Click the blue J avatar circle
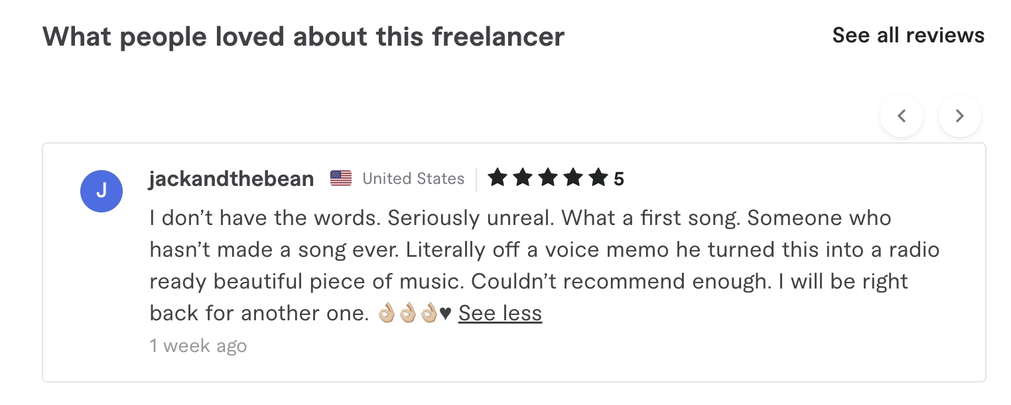1011x405 pixels. click(x=101, y=191)
